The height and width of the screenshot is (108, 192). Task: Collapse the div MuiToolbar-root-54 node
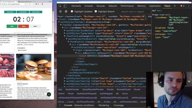(x=63, y=28)
